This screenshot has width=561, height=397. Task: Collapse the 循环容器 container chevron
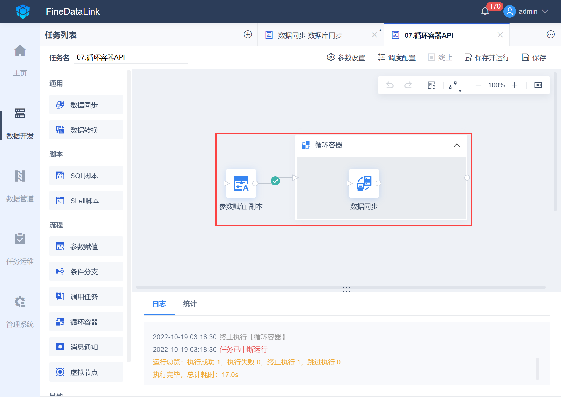tap(457, 145)
